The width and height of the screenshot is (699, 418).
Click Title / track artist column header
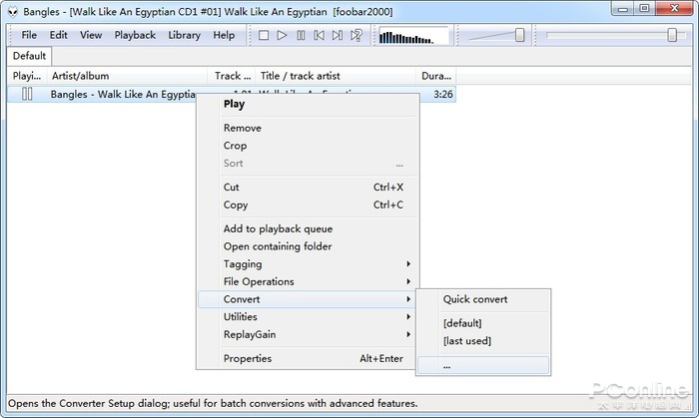pos(336,76)
